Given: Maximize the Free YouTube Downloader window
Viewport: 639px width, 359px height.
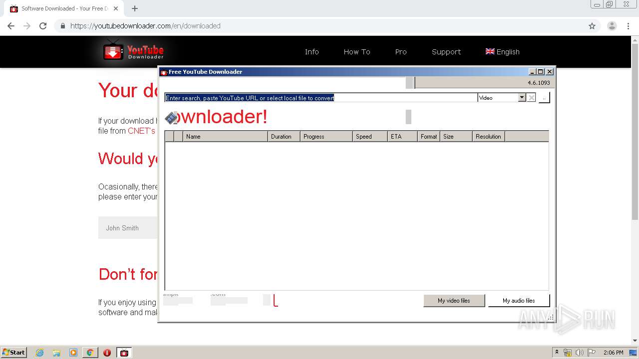Looking at the screenshot, I should [541, 72].
